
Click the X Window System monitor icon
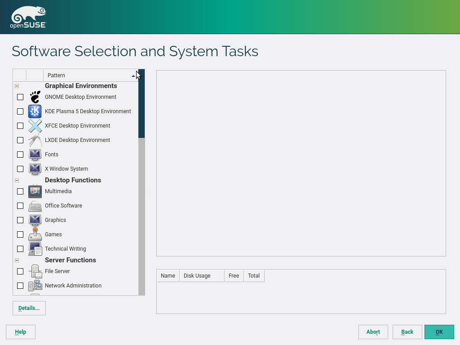[x=35, y=169]
